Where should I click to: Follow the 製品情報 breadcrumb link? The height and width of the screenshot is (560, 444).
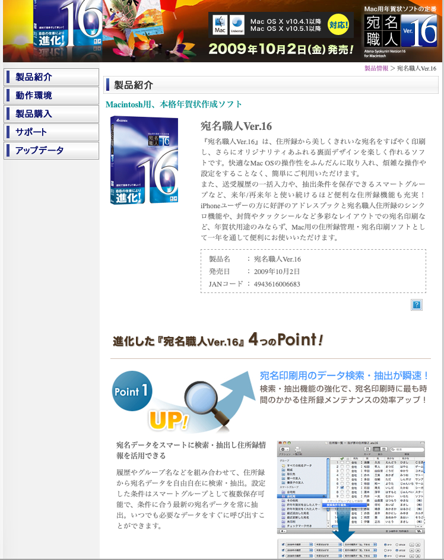376,68
